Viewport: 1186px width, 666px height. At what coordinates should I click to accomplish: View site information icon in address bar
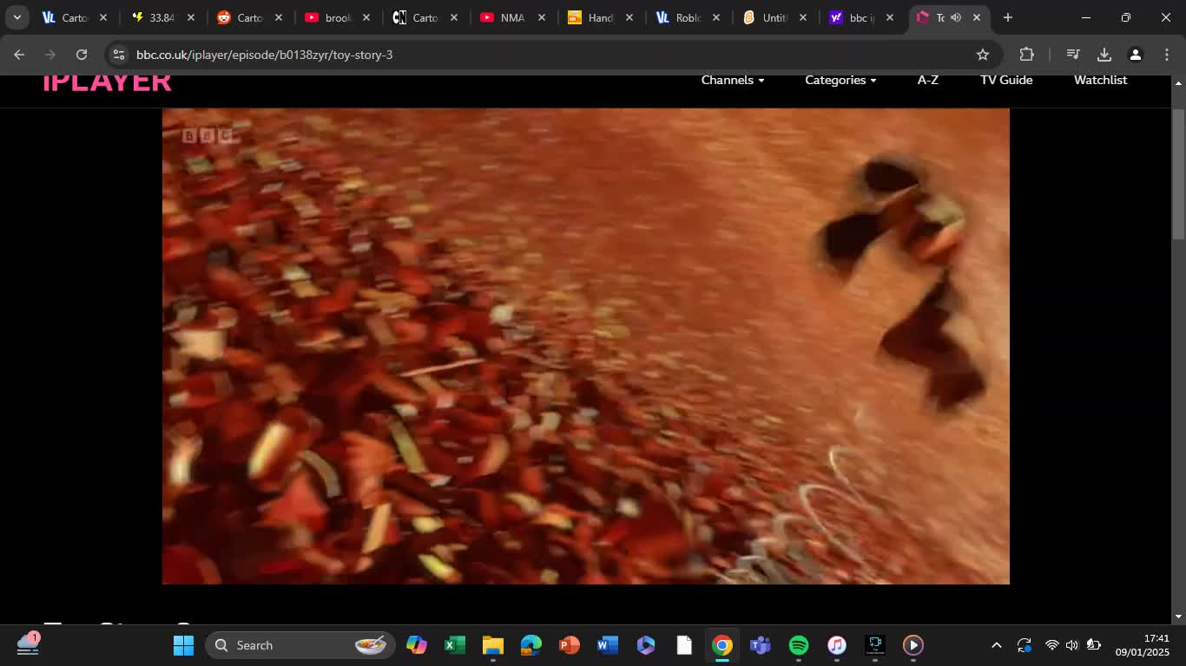[x=119, y=55]
